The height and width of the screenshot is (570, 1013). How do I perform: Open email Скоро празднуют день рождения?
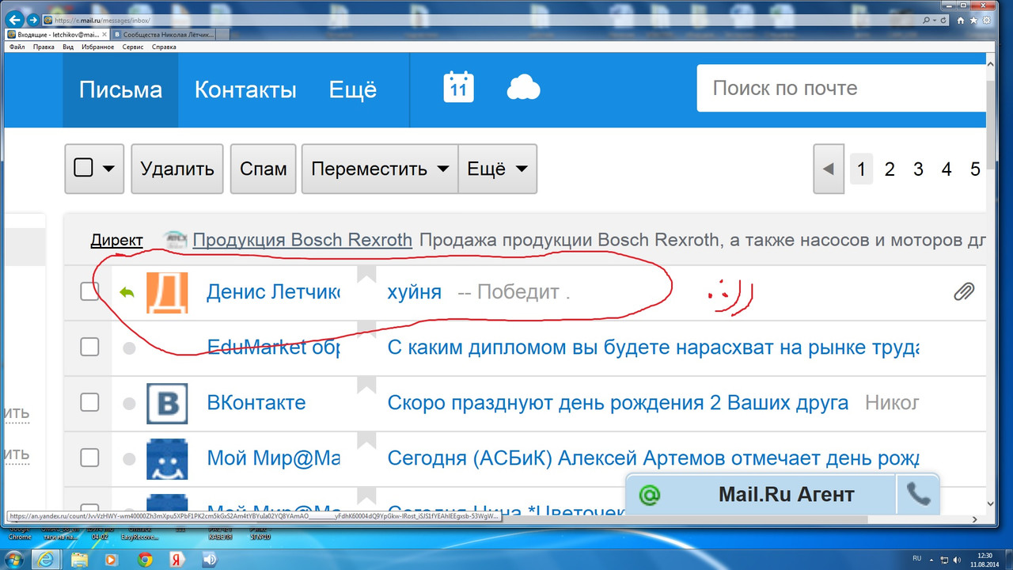point(618,403)
